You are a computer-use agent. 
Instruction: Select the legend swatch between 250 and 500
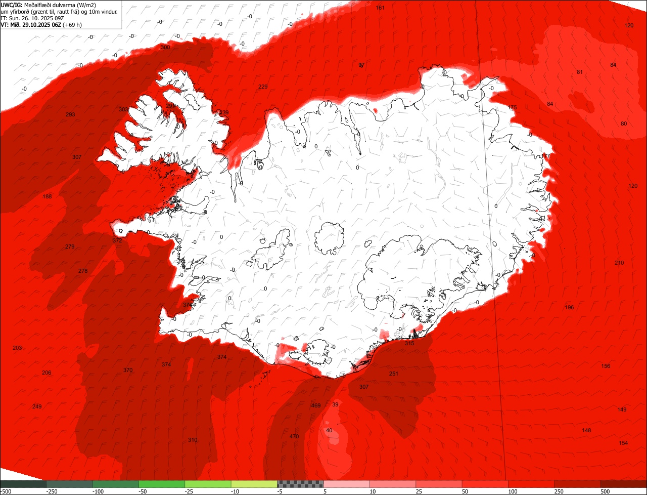pyautogui.click(x=578, y=484)
